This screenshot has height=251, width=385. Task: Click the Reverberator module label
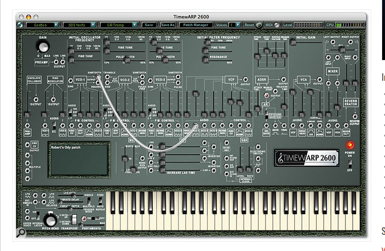(350, 102)
